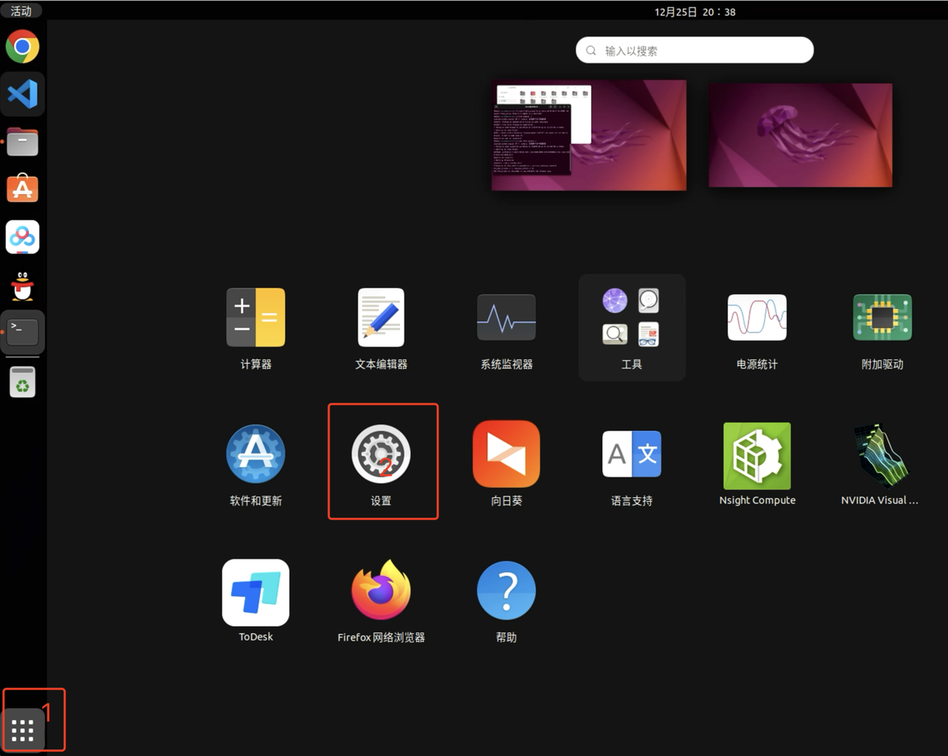Open the Files manager in the dock
This screenshot has height=756, width=948.
23,142
